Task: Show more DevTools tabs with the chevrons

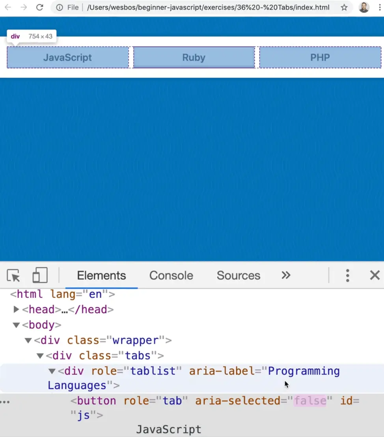Action: (286, 275)
